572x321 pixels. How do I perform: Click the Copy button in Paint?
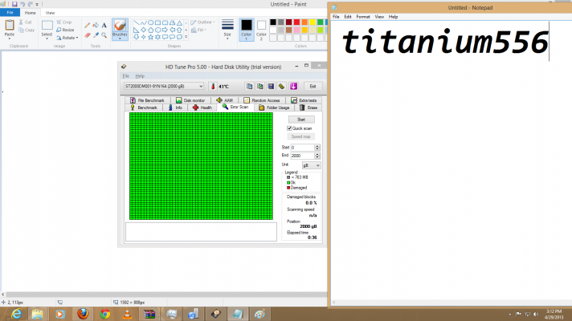pyautogui.click(x=27, y=30)
